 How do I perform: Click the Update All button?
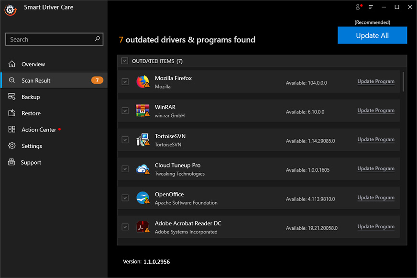click(x=372, y=35)
